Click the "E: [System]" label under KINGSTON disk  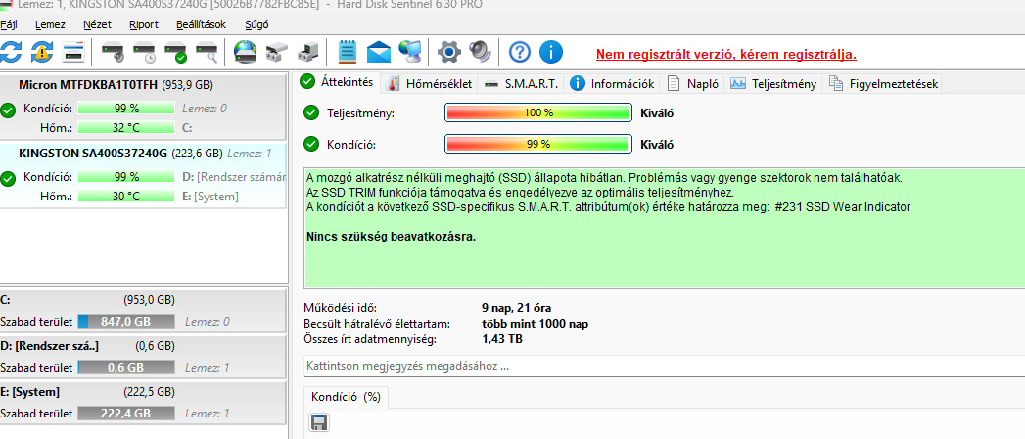click(x=210, y=196)
